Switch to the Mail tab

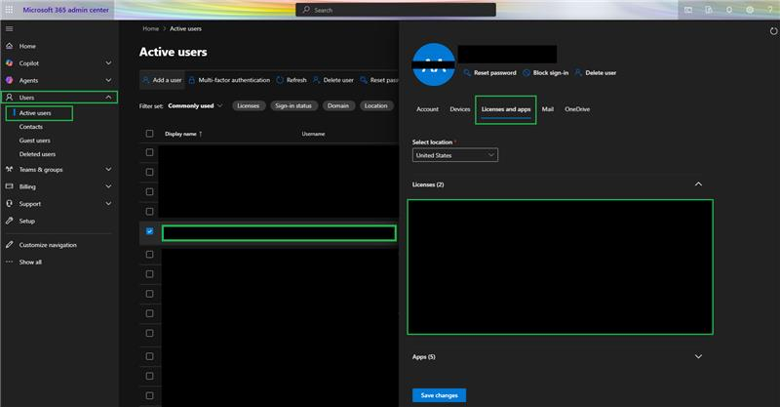548,109
